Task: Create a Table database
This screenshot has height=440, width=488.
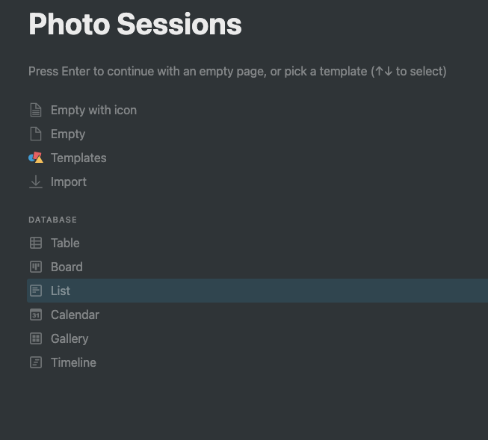Action: coord(65,243)
